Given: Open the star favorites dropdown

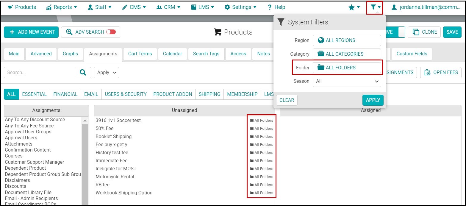Looking at the screenshot, I should [354, 7].
